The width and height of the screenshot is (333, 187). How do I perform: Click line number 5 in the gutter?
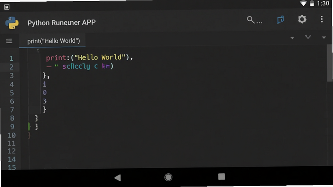[x=12, y=93]
